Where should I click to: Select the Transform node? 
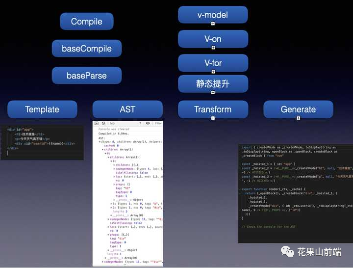click(213, 109)
